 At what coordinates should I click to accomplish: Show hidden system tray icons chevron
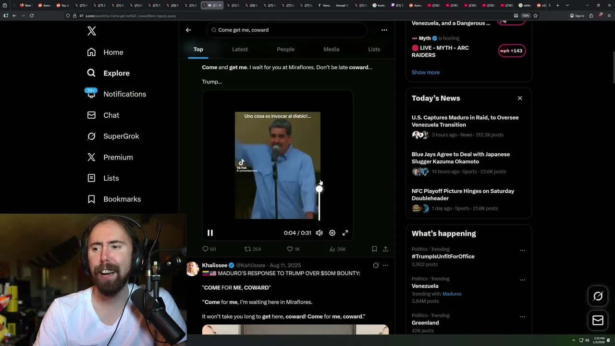point(573,340)
